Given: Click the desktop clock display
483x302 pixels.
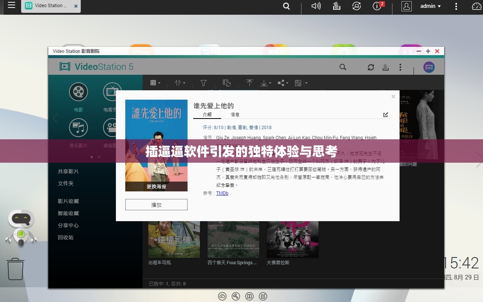Looking at the screenshot, I should coord(461,263).
